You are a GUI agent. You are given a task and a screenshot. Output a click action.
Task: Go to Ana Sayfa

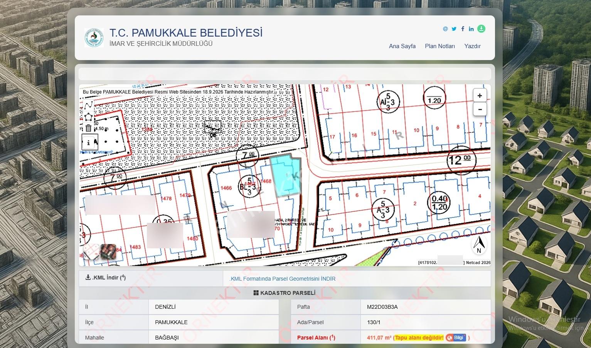[402, 46]
